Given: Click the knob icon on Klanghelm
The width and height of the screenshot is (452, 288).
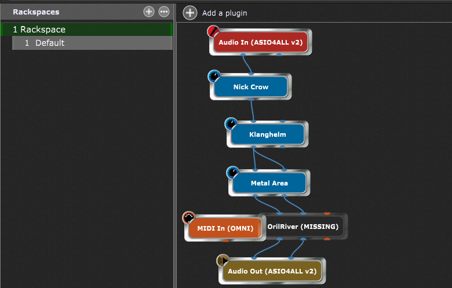Looking at the screenshot, I should point(231,124).
